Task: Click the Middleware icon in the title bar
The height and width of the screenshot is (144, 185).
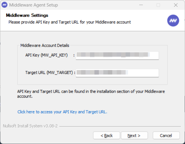Action: click(x=5, y=5)
